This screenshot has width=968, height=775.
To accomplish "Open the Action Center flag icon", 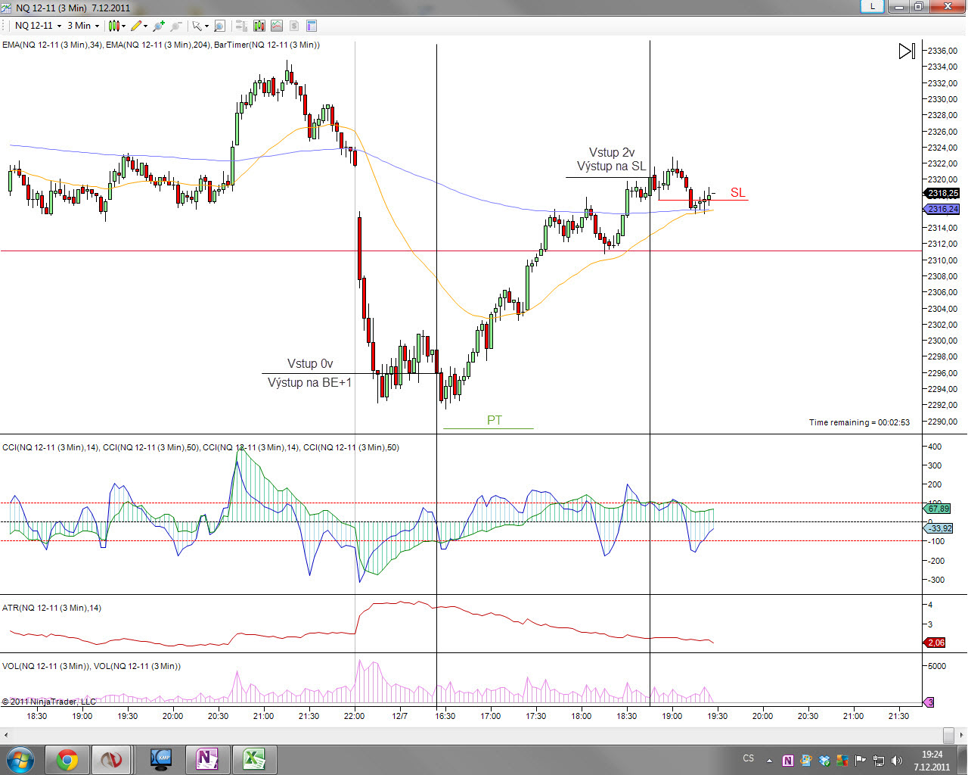I will coord(861,761).
